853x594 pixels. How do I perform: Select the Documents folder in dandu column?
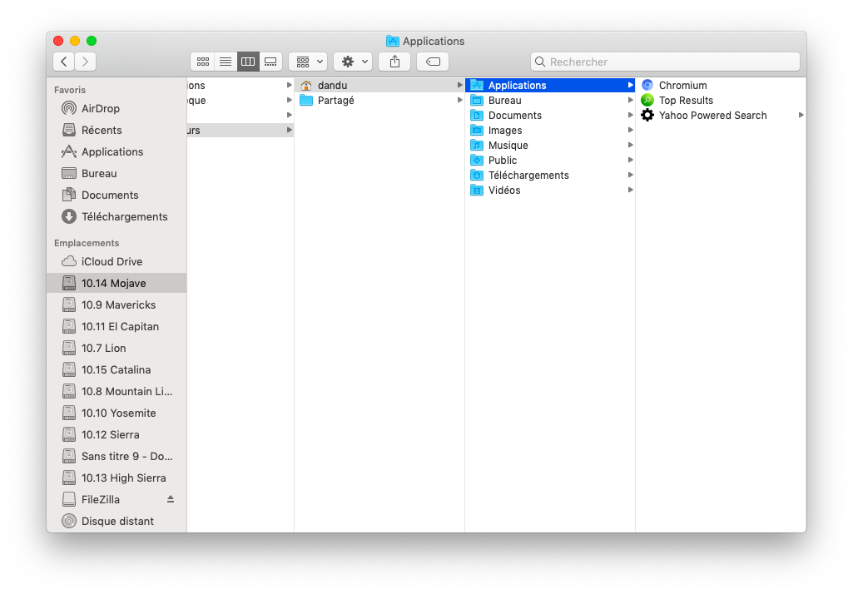(550, 116)
